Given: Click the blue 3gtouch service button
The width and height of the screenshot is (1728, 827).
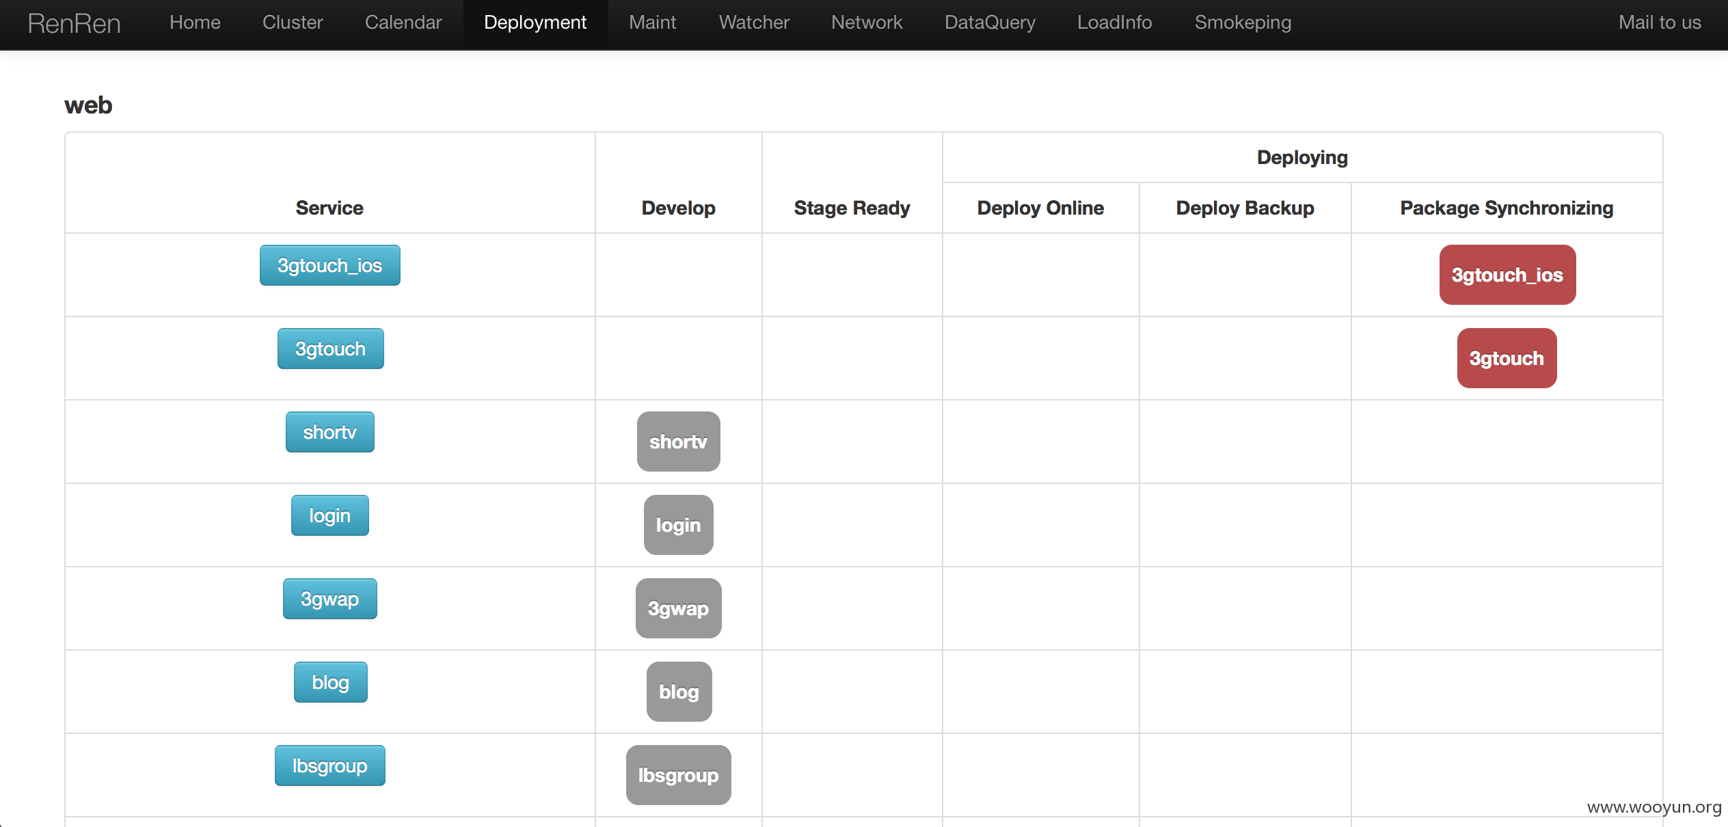Looking at the screenshot, I should click(x=330, y=349).
